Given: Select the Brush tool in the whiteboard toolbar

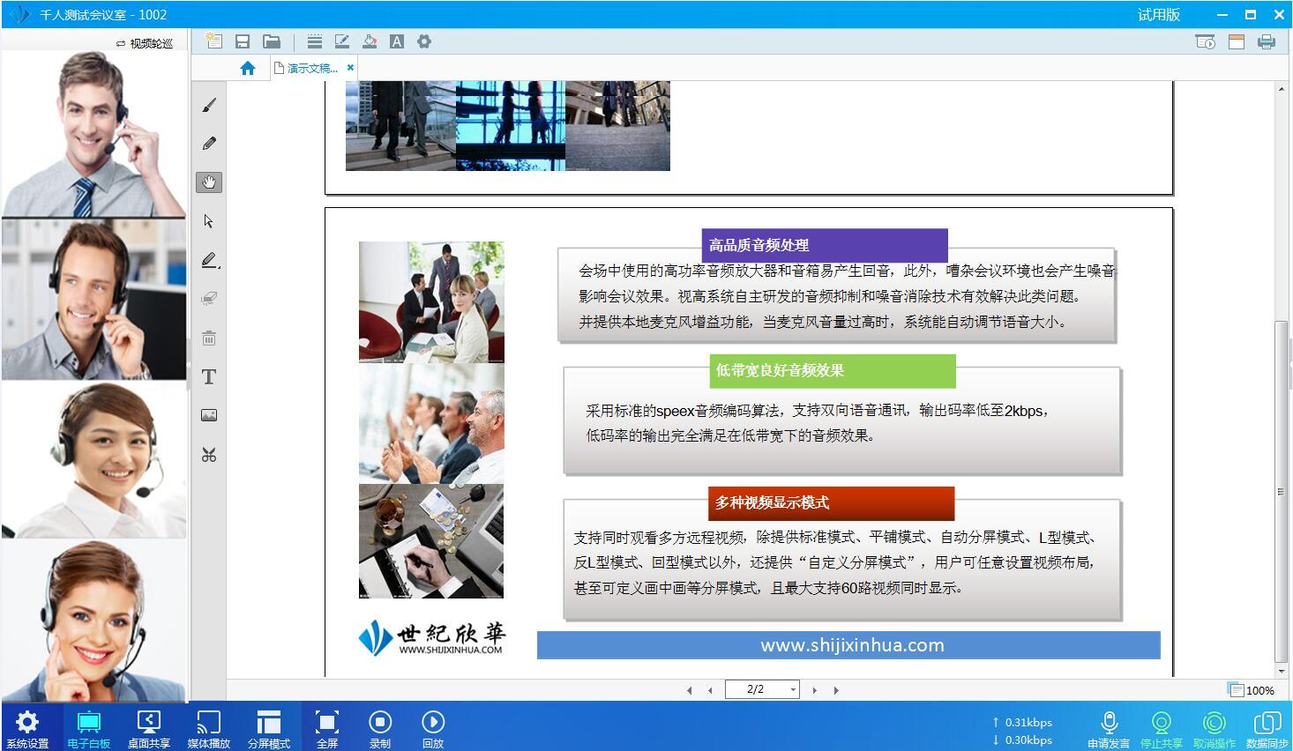Looking at the screenshot, I should 208,104.
